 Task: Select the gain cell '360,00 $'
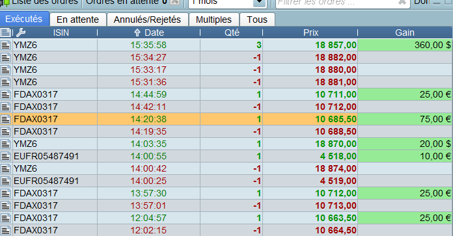405,45
